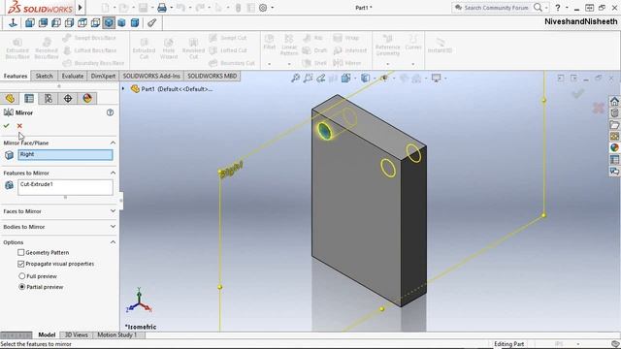Uncheck Propagate visual properties checkbox
Screen dimensions: 621x349
click(x=21, y=264)
